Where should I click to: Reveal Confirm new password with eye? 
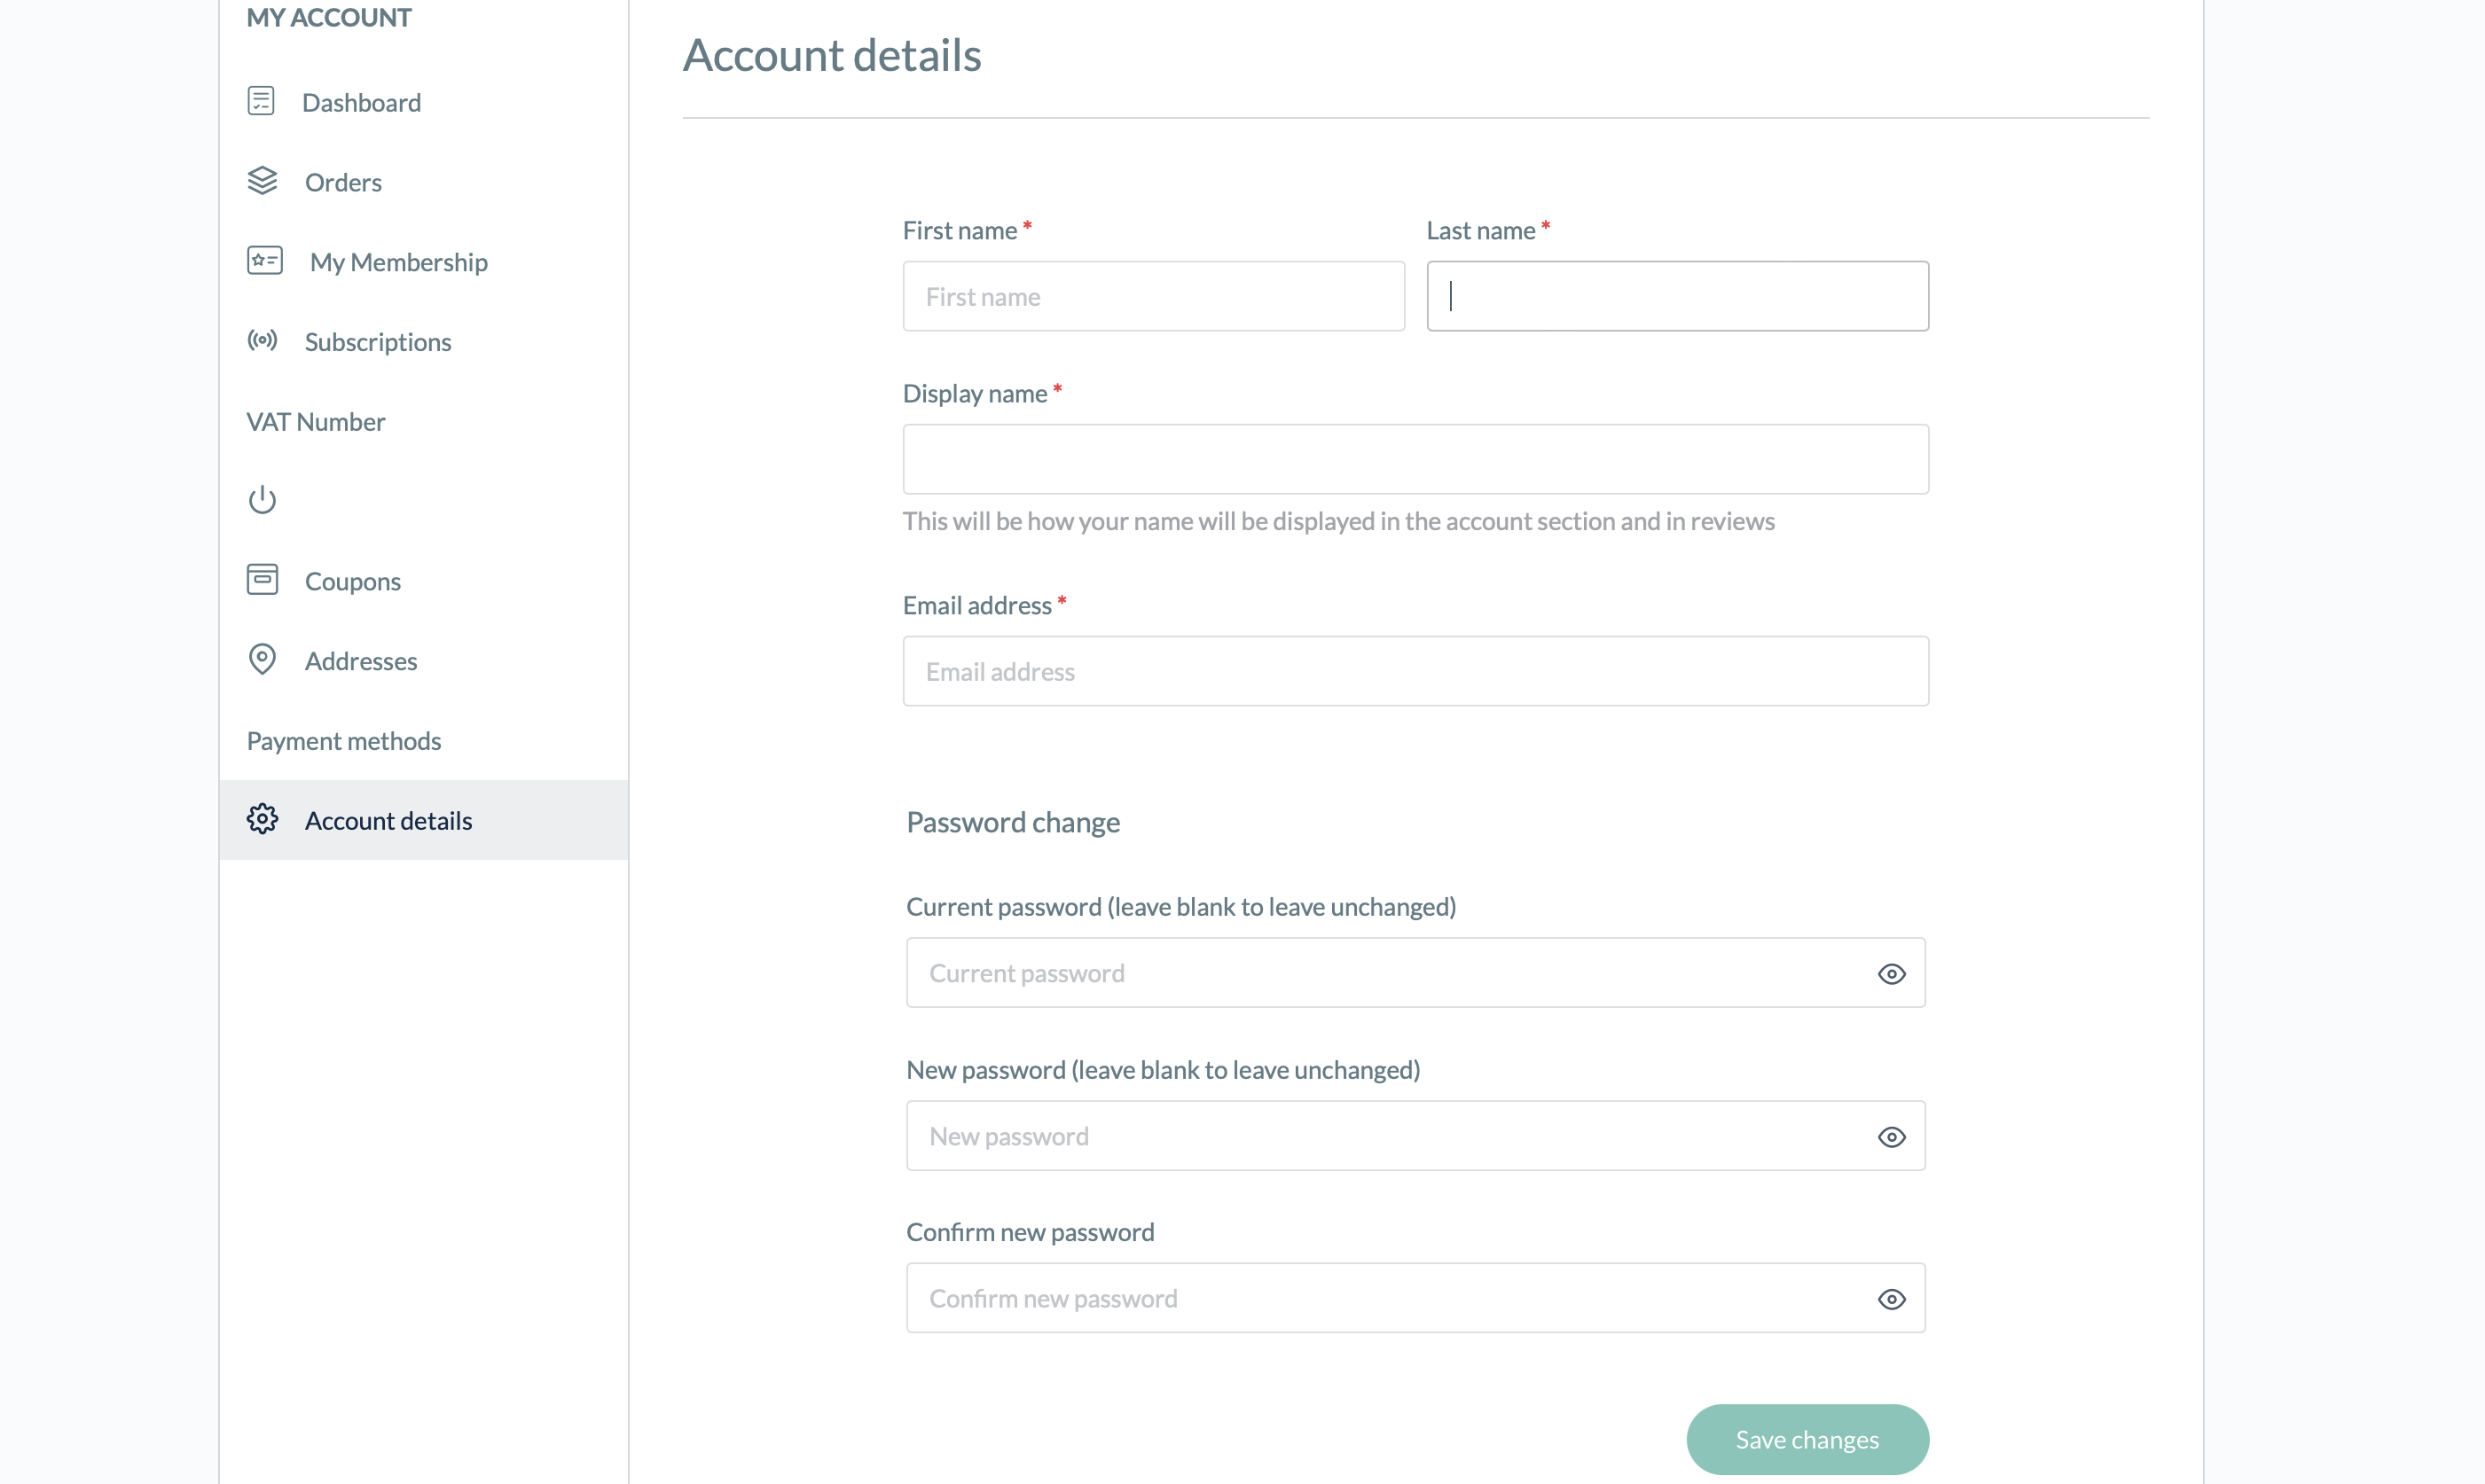tap(1891, 1299)
